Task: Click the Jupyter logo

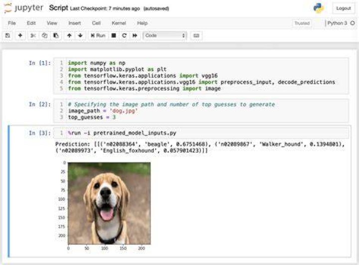Action: 24,8
